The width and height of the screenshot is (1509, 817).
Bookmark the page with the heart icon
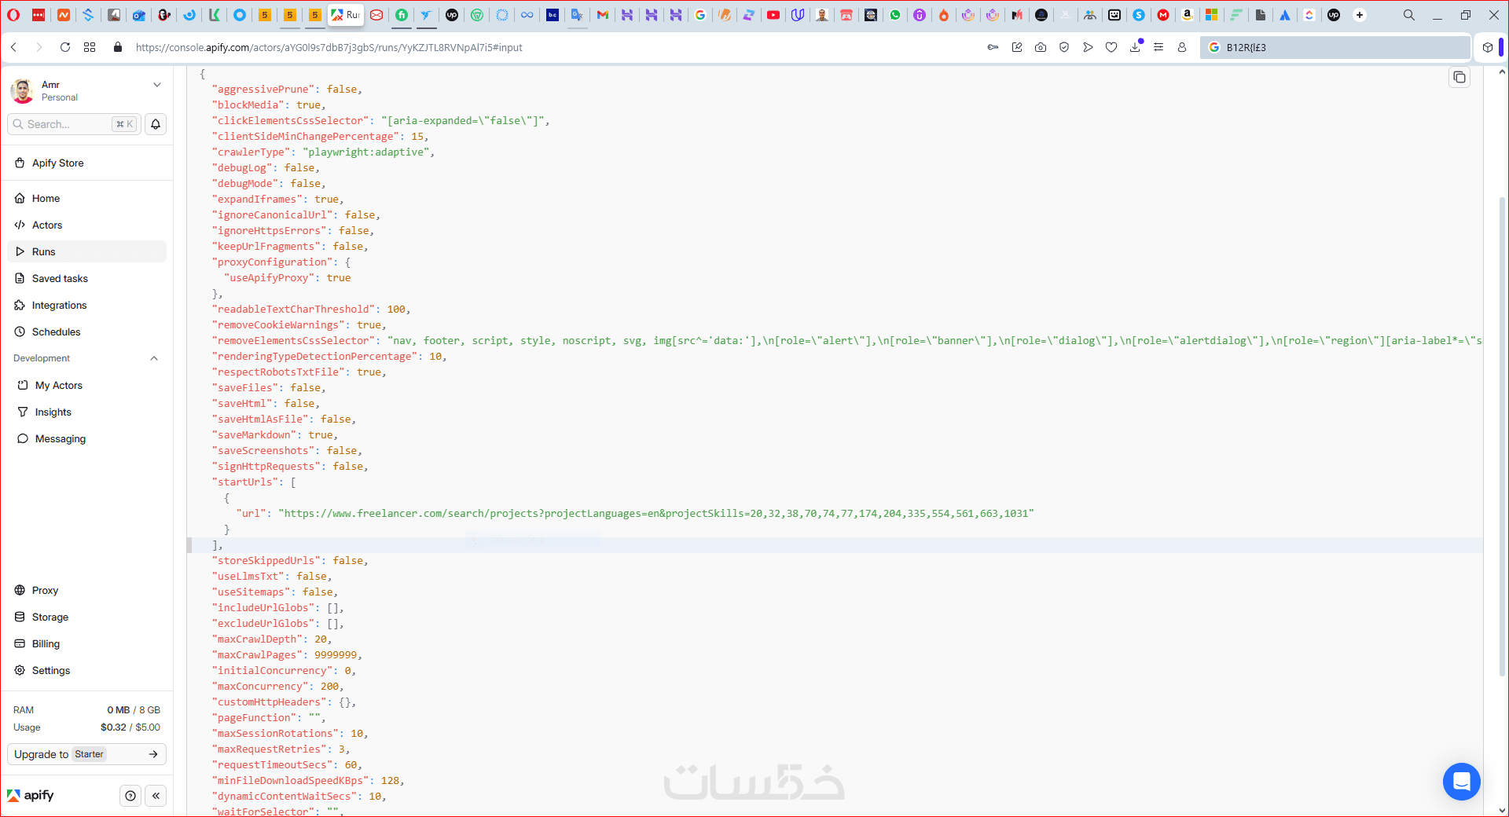(x=1111, y=47)
